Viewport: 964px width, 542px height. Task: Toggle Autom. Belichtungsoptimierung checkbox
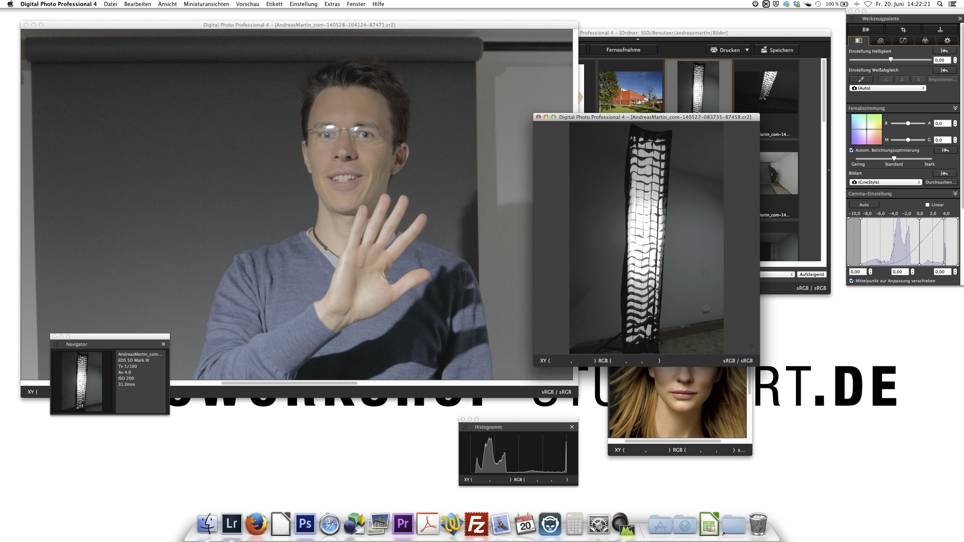pos(851,150)
